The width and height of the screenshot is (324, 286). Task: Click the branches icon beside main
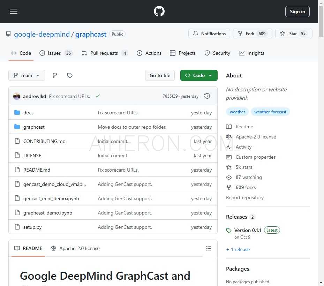pos(55,75)
